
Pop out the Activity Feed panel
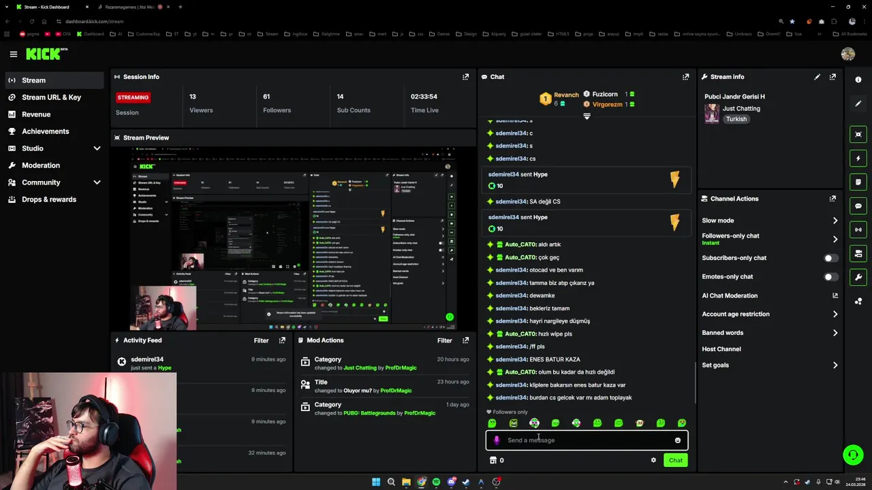[282, 340]
